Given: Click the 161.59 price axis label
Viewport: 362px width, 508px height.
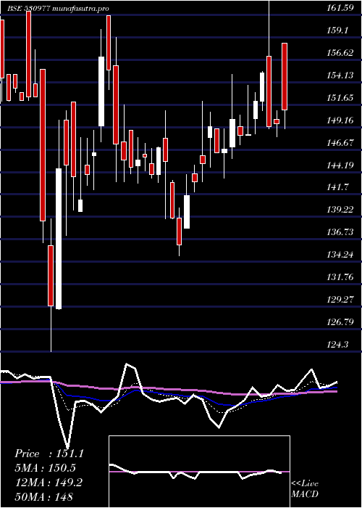Looking at the screenshot, I should coord(340,9).
